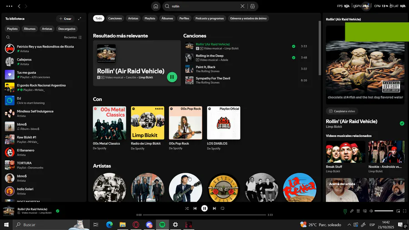Pause top result with green pause button
Viewport: 409px width, 230px height.
click(172, 77)
